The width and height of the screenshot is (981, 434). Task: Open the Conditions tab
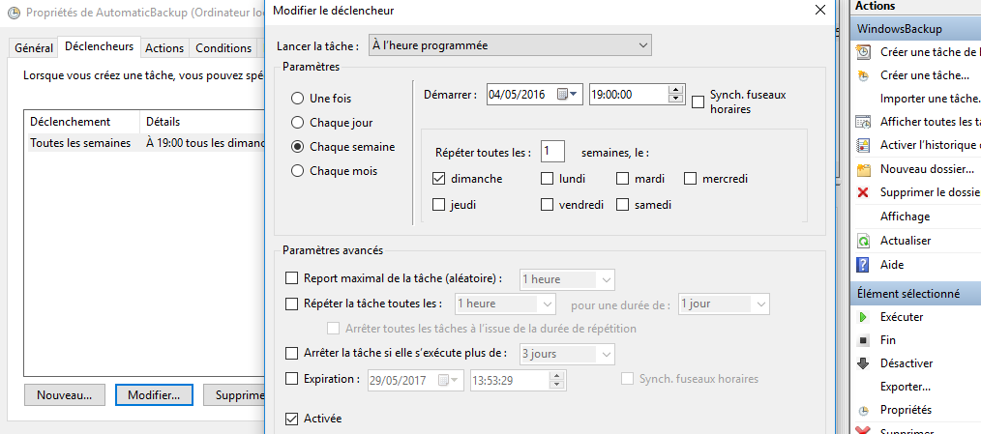(223, 48)
